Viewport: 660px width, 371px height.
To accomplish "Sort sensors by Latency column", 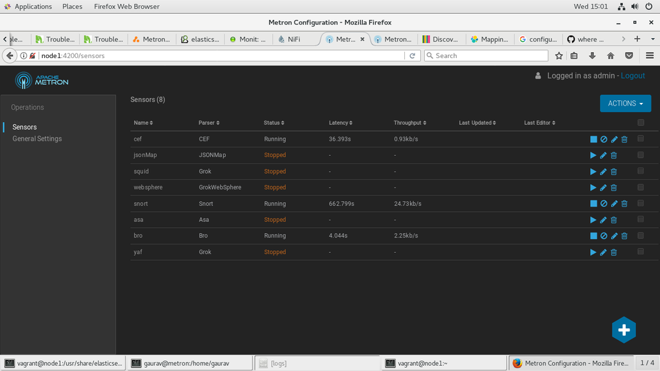I will pos(340,123).
